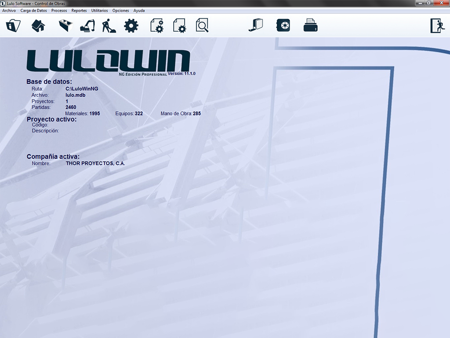Image resolution: width=450 pixels, height=338 pixels.
Task: Click the printer icon in toolbar
Action: (310, 26)
